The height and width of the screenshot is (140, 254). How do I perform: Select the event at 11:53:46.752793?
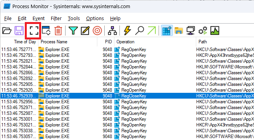(x=127, y=55)
